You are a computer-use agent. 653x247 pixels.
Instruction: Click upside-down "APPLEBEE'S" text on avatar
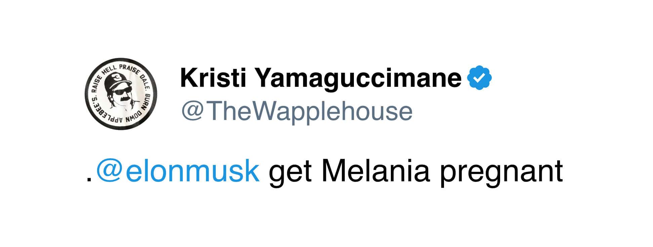pyautogui.click(x=107, y=116)
